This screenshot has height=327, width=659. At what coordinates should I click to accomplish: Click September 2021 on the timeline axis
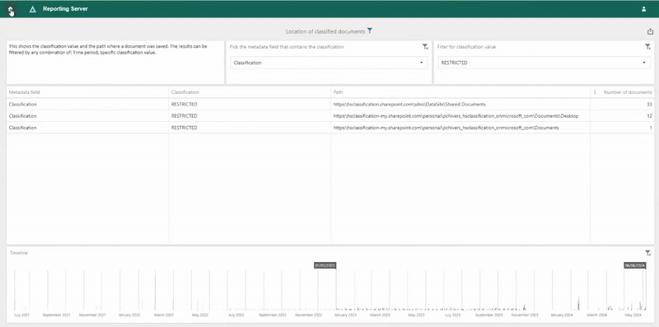(57, 315)
